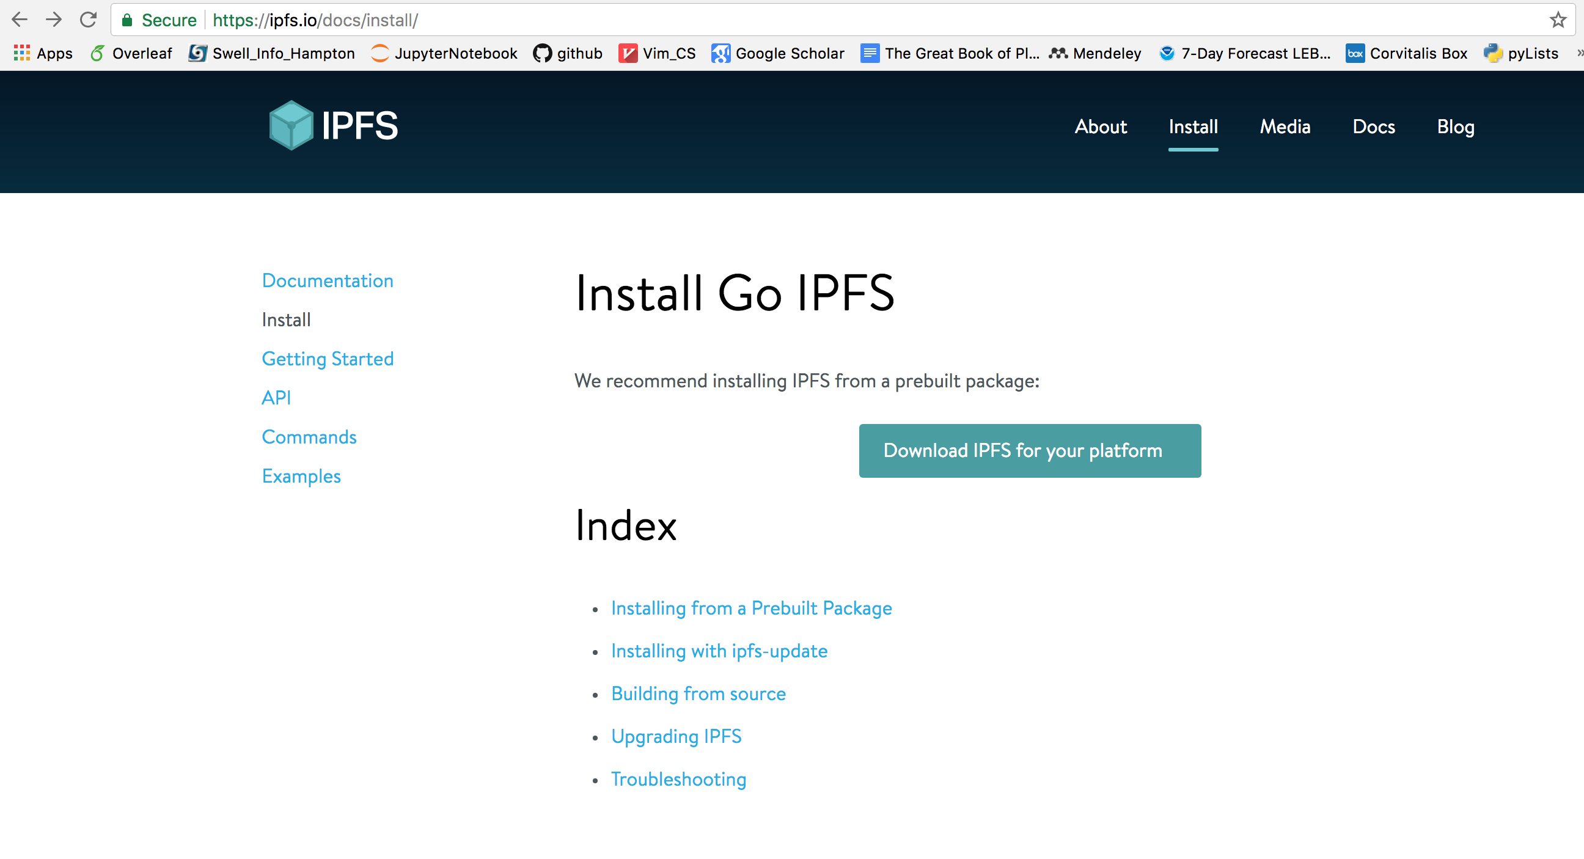
Task: Click the Install Go IPFS heading
Action: coord(735,293)
